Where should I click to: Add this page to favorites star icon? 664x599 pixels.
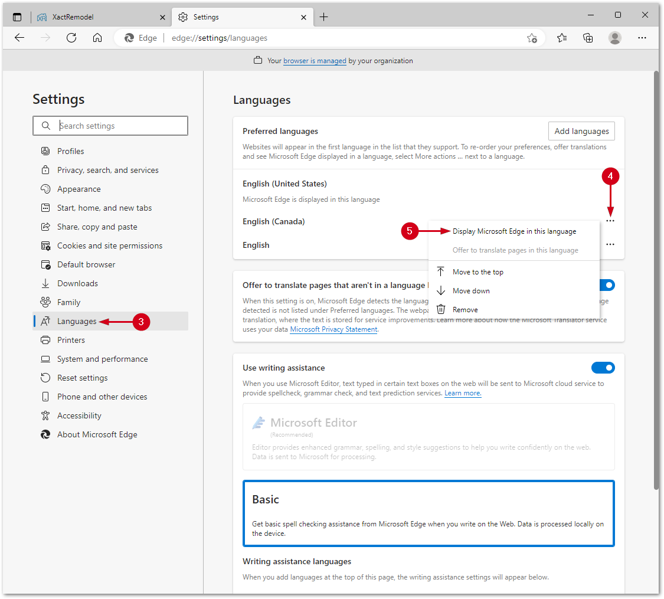(x=532, y=38)
